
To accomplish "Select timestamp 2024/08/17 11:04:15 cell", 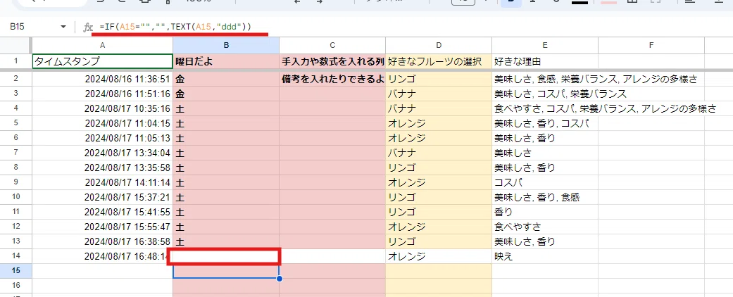I will [x=102, y=123].
